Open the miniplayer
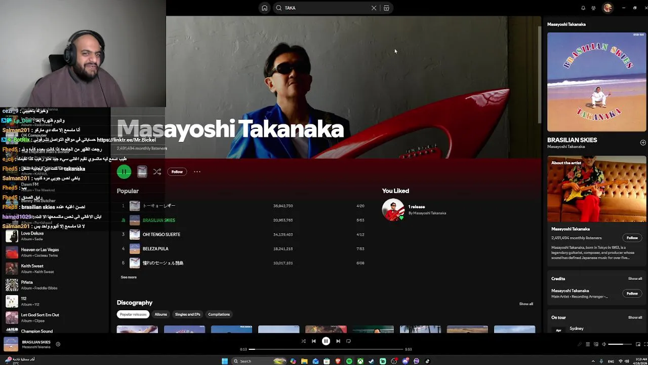The image size is (648, 365). coord(638,344)
